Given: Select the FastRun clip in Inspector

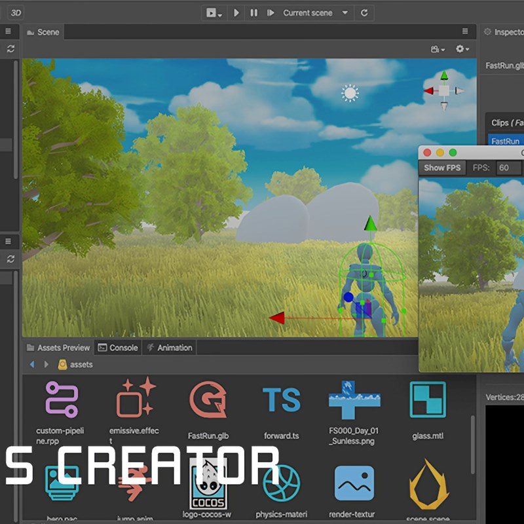Looking at the screenshot, I should tap(506, 141).
